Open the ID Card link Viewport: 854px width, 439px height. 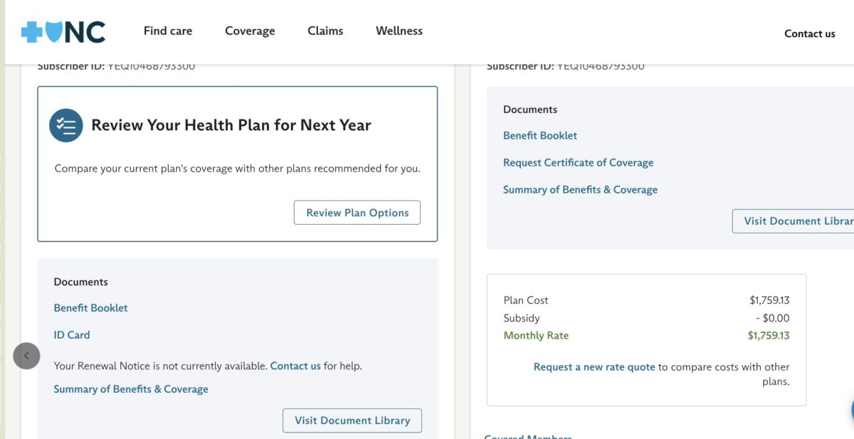[71, 334]
